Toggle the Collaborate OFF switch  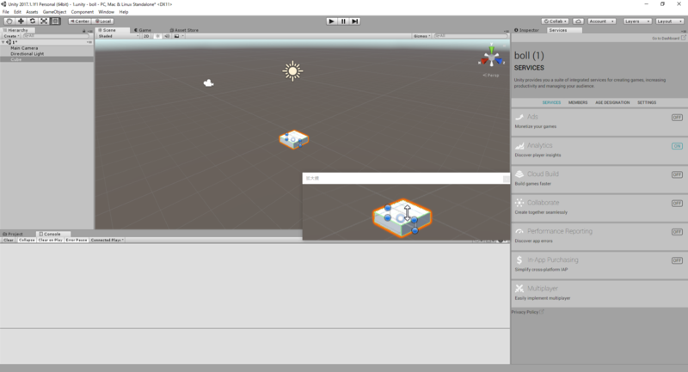677,204
